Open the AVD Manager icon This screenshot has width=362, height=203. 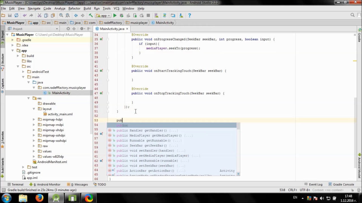click(x=156, y=16)
